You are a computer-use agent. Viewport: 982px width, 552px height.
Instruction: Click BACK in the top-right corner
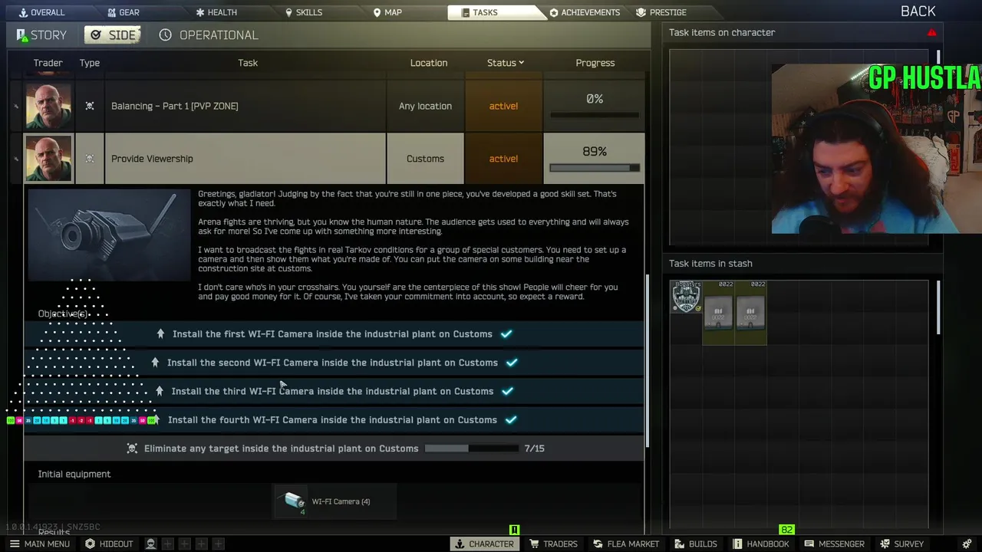[x=918, y=11]
